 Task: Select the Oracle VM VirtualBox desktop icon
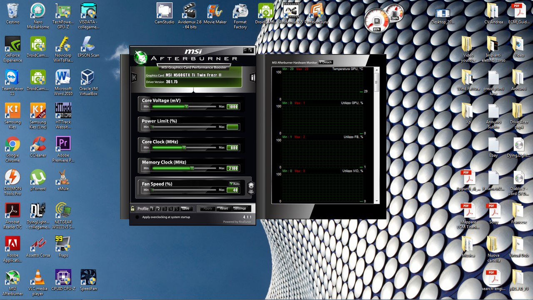pyautogui.click(x=88, y=82)
